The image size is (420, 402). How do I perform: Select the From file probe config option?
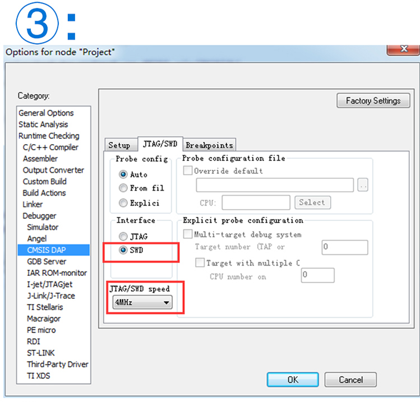pyautogui.click(x=123, y=188)
